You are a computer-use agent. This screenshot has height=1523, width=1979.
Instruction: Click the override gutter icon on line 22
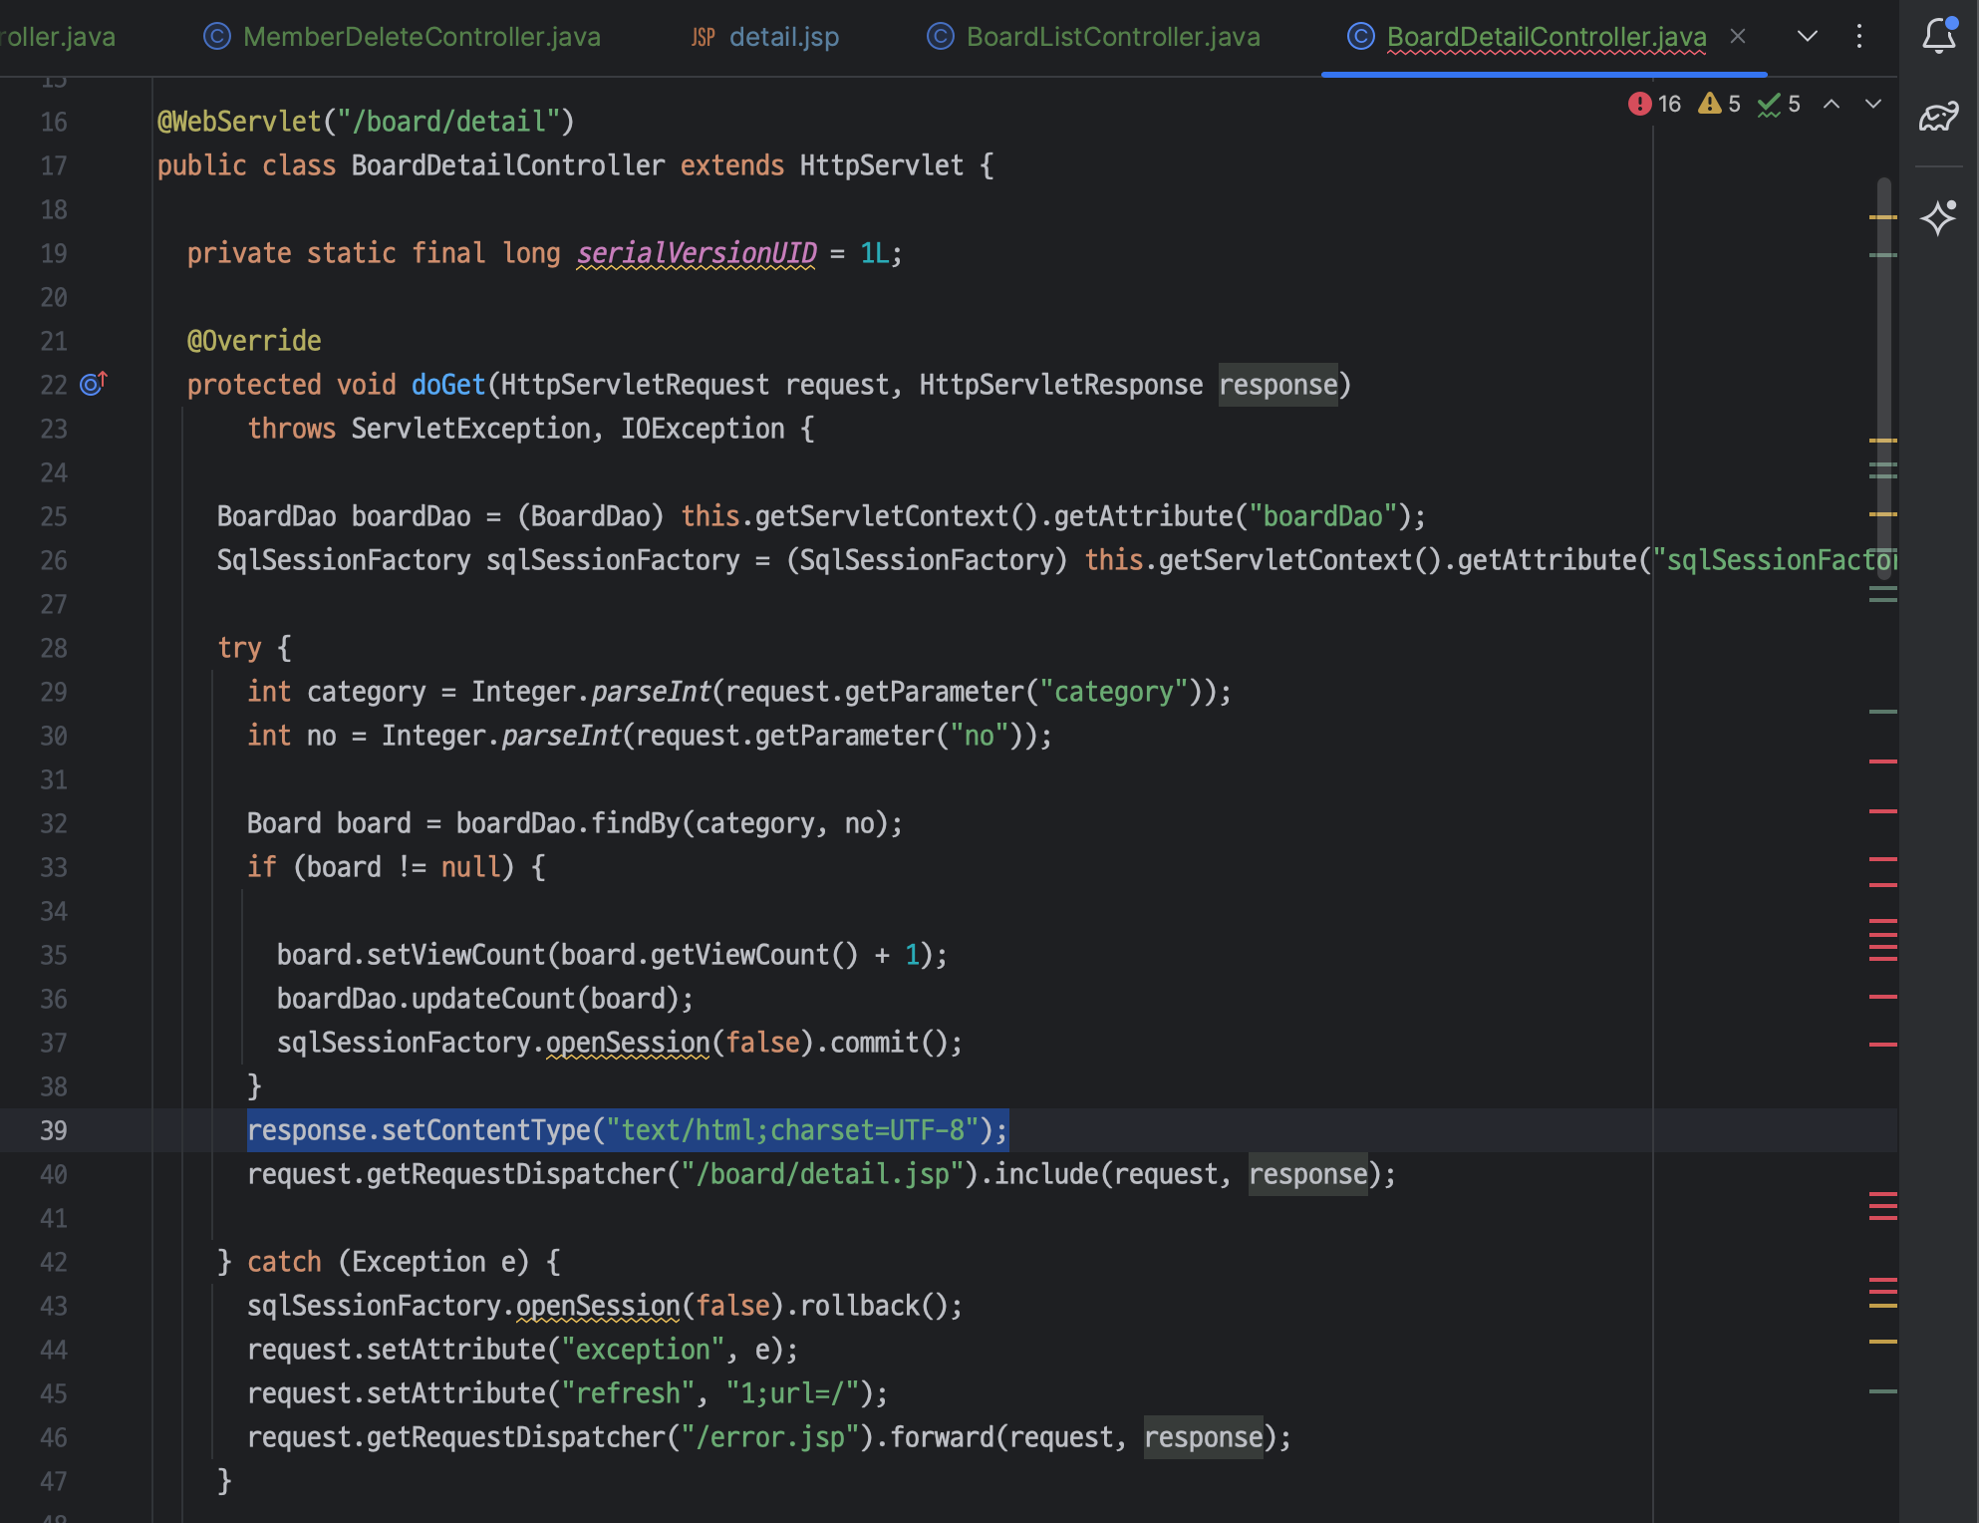(93, 384)
